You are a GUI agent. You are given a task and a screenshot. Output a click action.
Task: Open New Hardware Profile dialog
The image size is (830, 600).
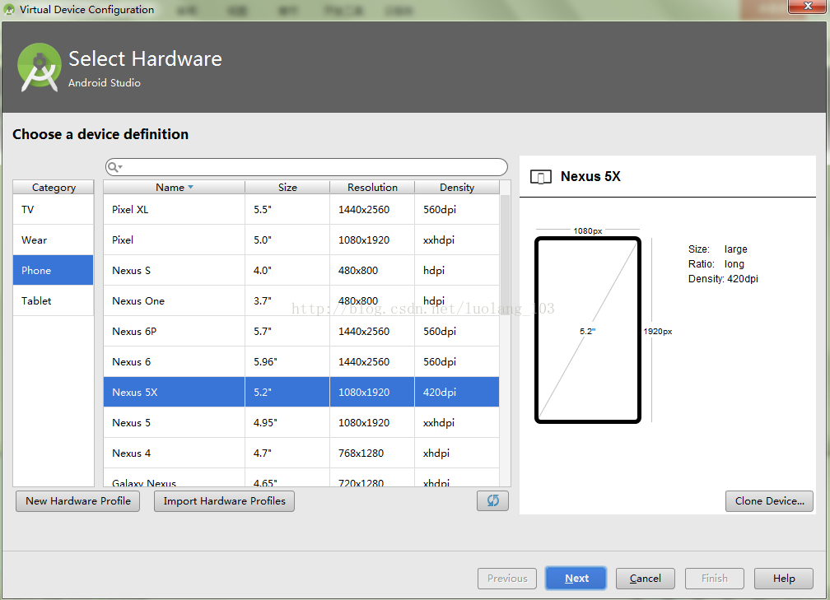[77, 501]
